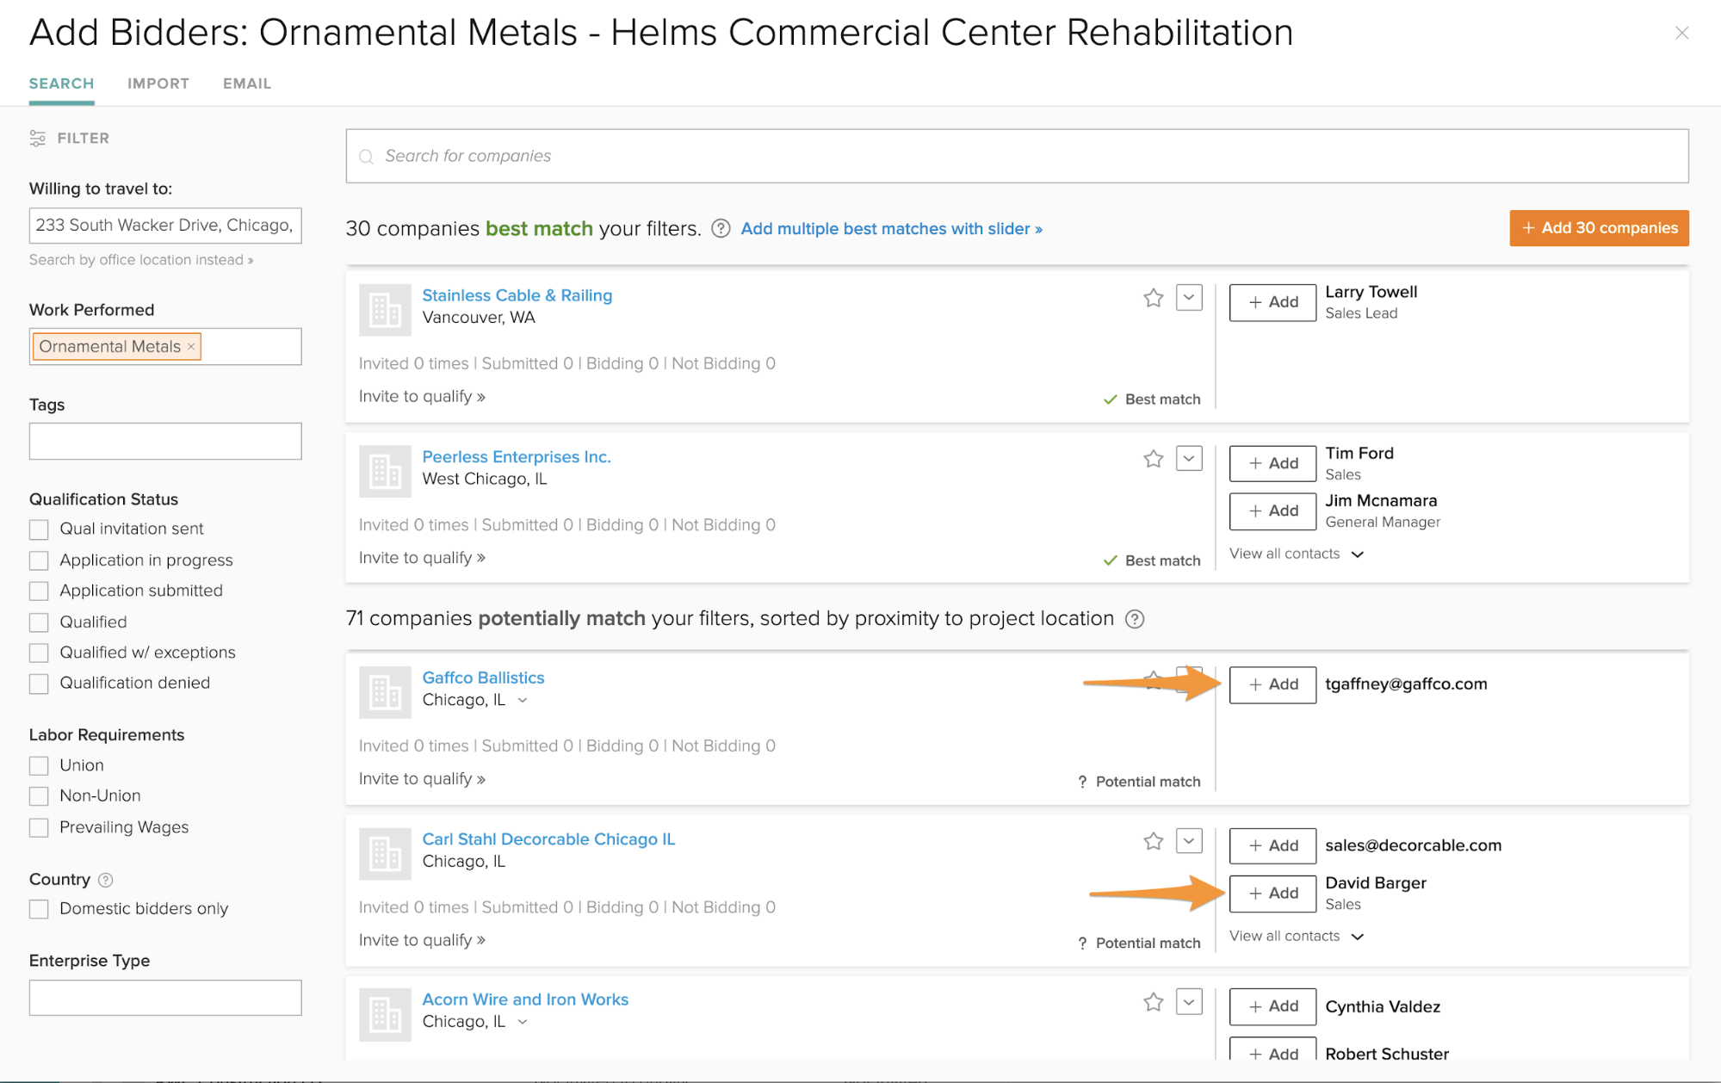Click the star for Carl Stahl Decorcable
Image resolution: width=1721 pixels, height=1083 pixels.
[1153, 841]
